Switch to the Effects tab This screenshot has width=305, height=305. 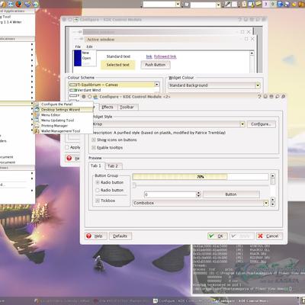pos(108,107)
